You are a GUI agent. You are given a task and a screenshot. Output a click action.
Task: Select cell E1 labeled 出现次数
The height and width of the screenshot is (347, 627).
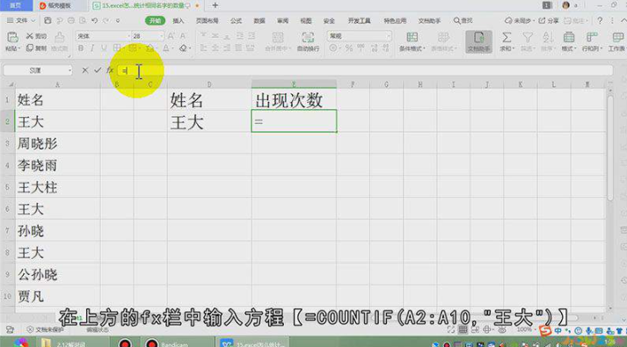point(294,100)
